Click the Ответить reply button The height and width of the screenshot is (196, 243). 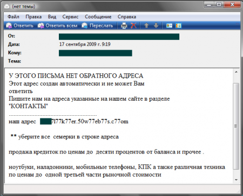[x=19, y=26]
